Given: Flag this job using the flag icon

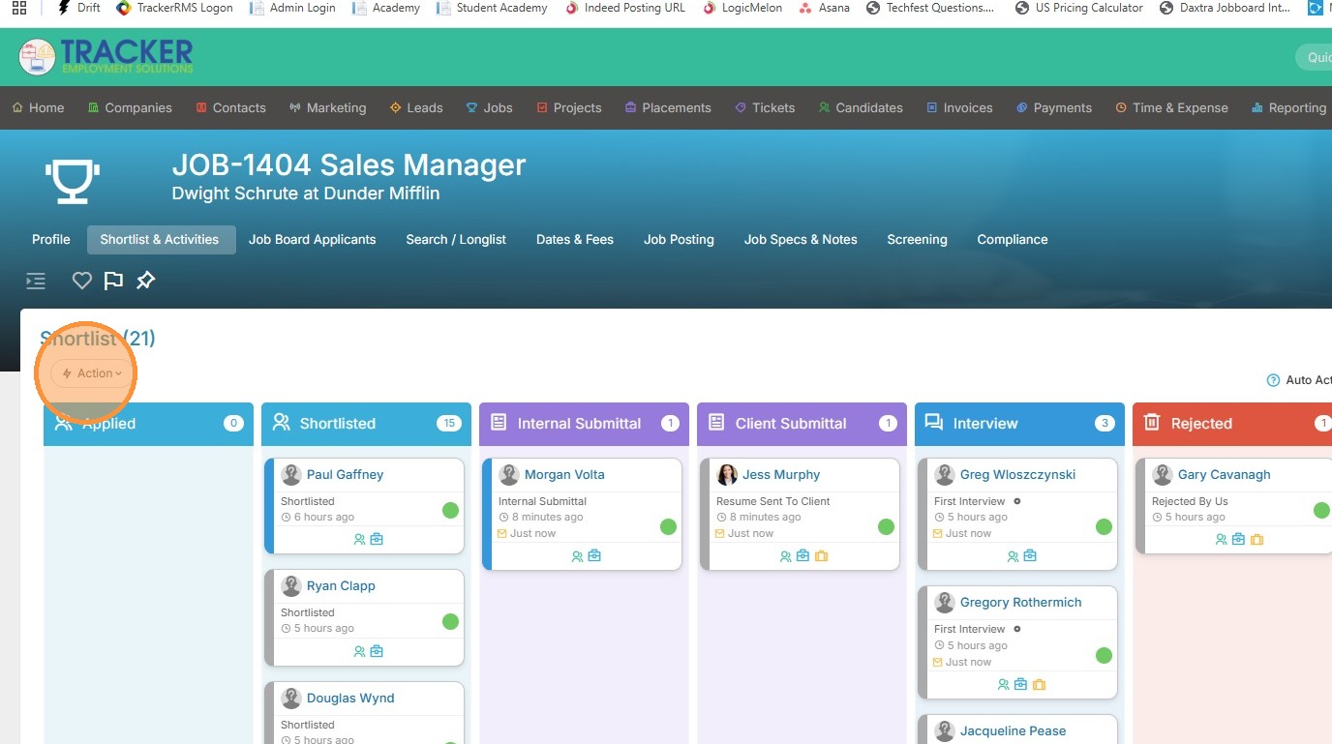Looking at the screenshot, I should click(x=113, y=281).
